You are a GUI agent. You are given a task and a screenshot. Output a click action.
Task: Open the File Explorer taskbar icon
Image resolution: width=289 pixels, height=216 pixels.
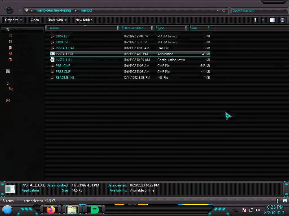72,210
